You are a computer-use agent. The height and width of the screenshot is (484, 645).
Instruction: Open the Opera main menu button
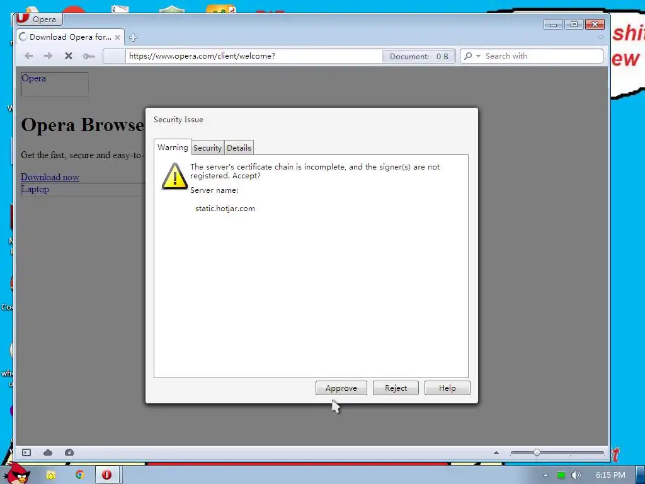tap(38, 19)
